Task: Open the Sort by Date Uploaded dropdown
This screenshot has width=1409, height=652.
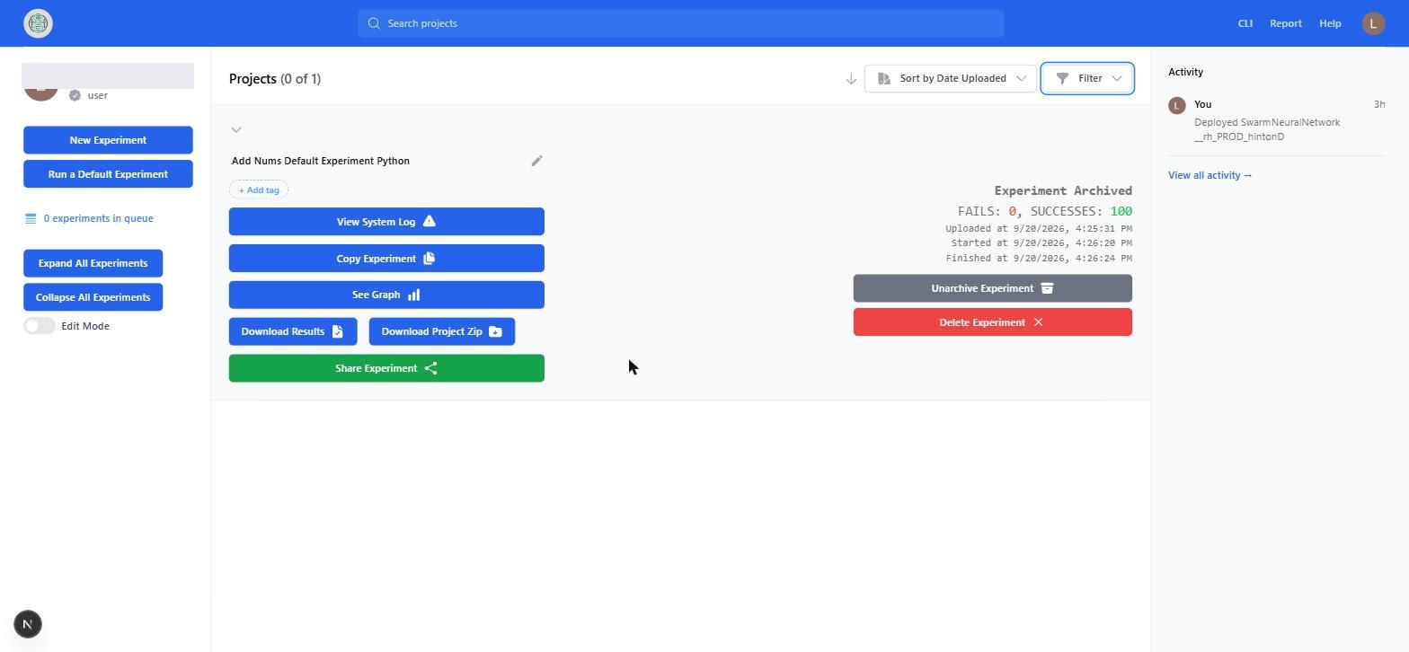Action: 951,78
